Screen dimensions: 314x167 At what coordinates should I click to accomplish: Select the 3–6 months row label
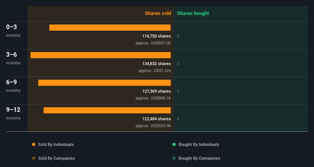pyautogui.click(x=13, y=58)
